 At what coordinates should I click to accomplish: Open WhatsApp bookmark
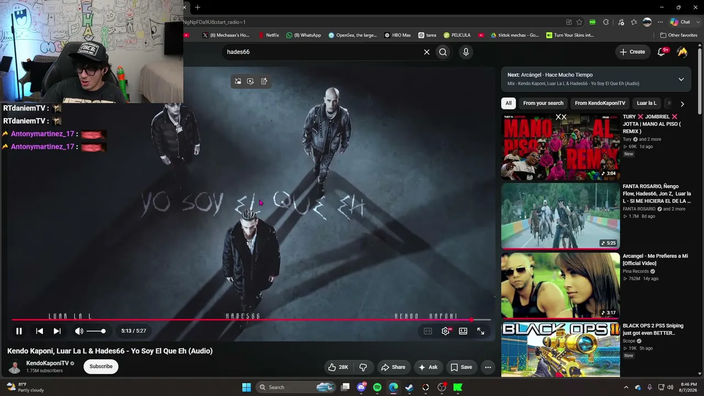click(304, 35)
